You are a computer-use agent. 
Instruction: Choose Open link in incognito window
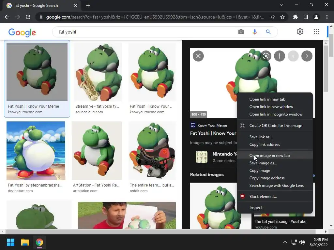coord(275,114)
